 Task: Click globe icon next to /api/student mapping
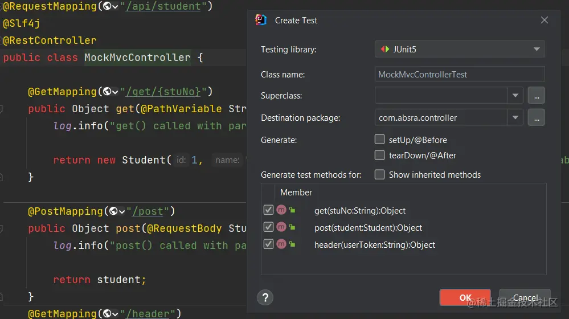coord(108,6)
